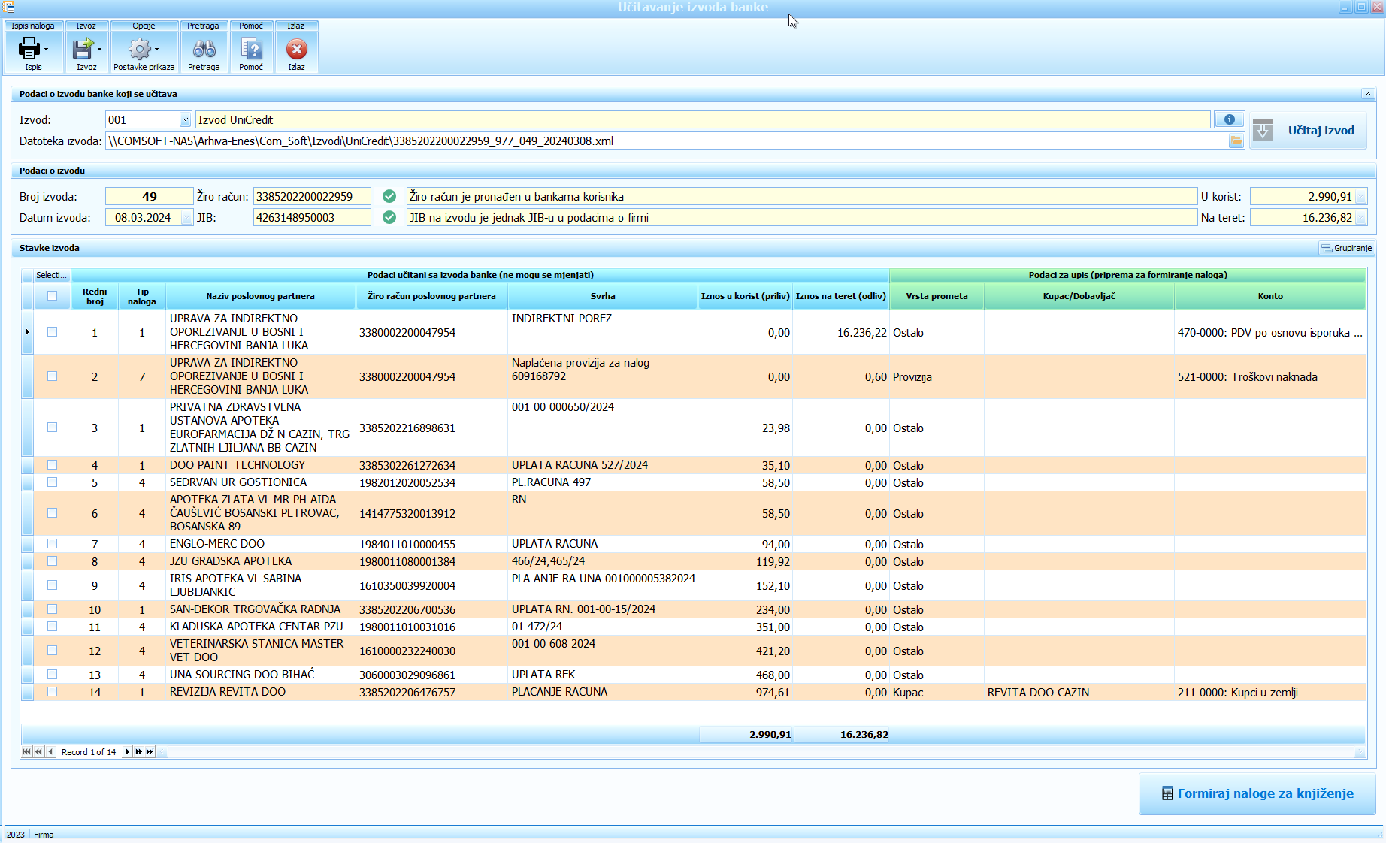This screenshot has height=843, width=1386.
Task: Click the Grupiranje button
Action: click(1347, 248)
